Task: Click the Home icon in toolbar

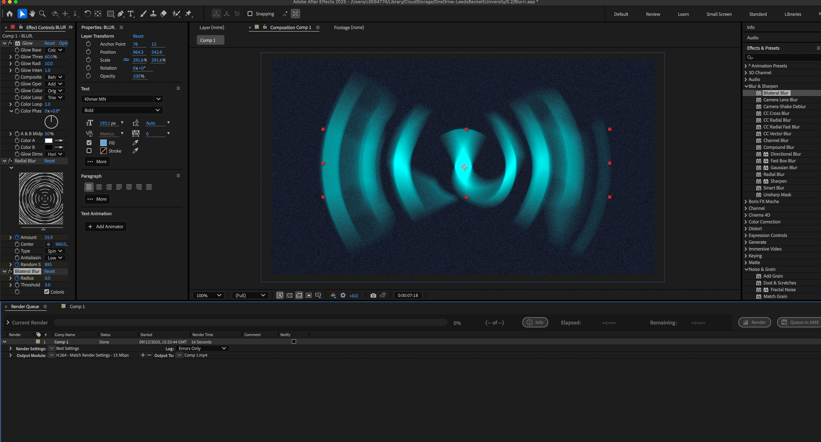Action: click(9, 14)
